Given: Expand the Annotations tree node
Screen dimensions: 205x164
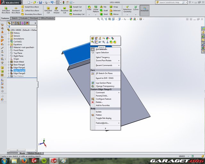Looking at the screenshot, I should tap(9, 39).
